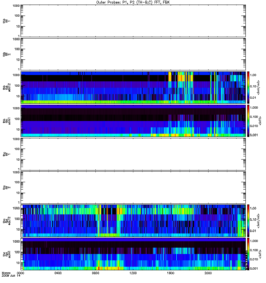Select the thb fbk edc12 color bar

[x=248, y=87]
